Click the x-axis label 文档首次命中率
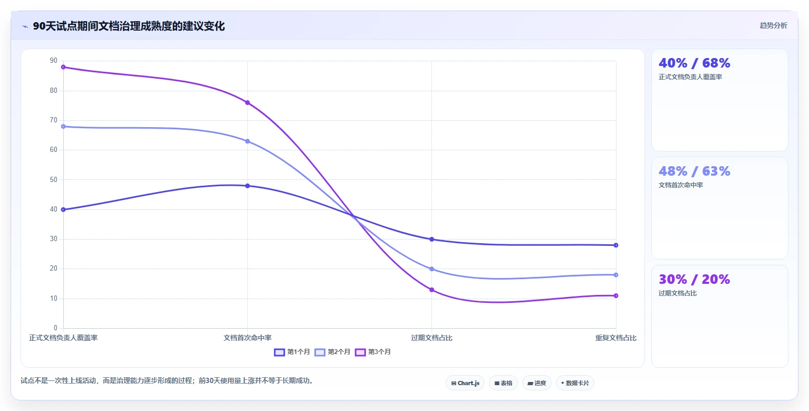This screenshot has width=809, height=411. [x=247, y=338]
